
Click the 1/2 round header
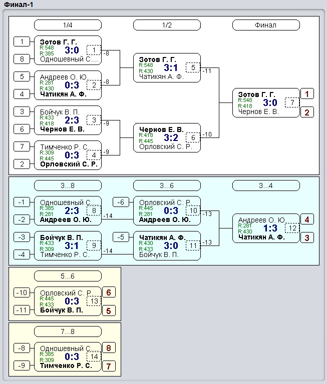coord(167,25)
